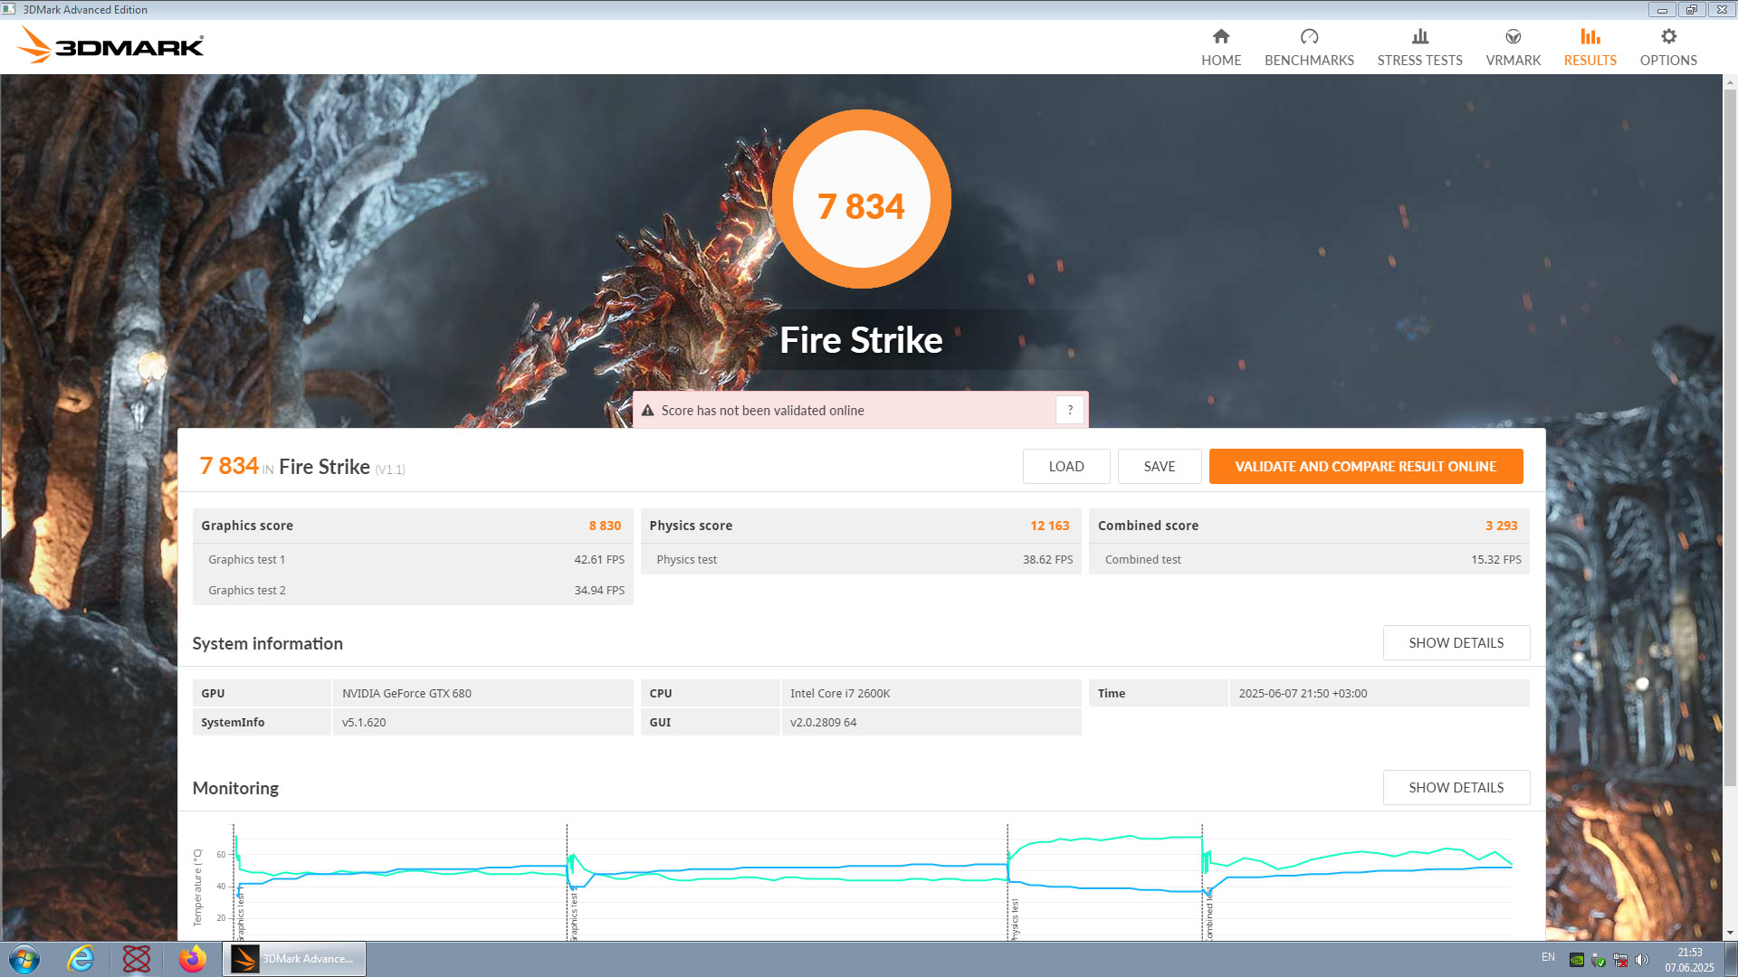Click Graphics test 2 marker in chart

[574, 914]
